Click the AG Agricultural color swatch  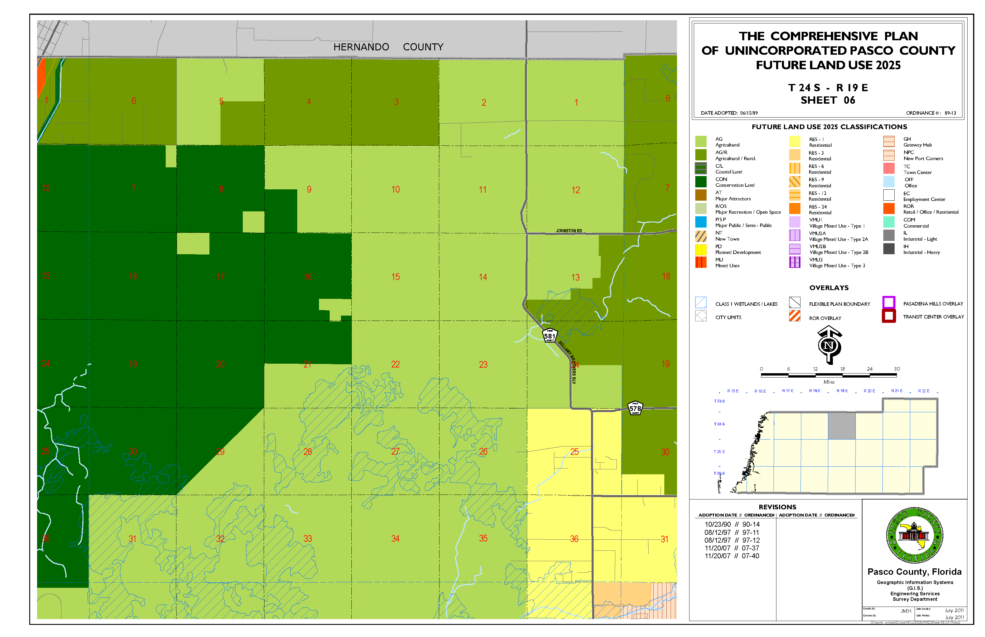[x=701, y=142]
